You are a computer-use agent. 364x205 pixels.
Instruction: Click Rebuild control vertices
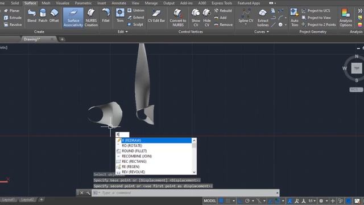click(x=223, y=11)
